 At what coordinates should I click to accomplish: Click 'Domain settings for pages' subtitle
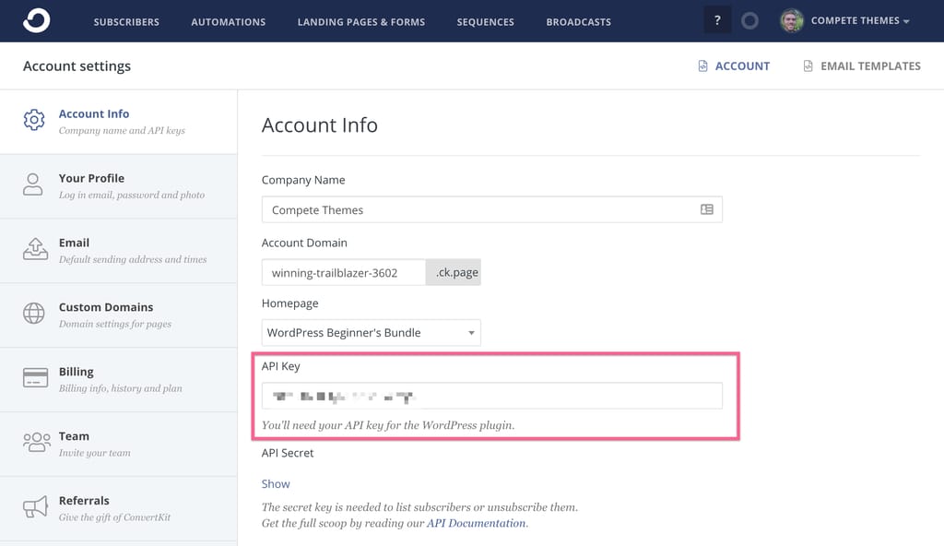(115, 325)
